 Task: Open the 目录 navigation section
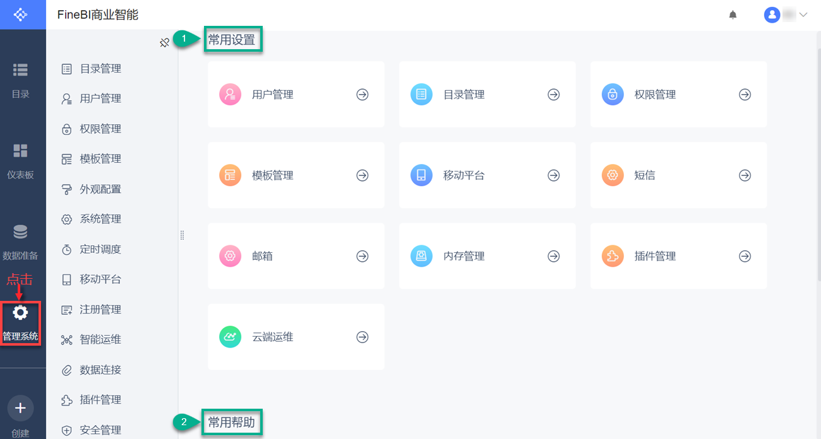point(21,80)
